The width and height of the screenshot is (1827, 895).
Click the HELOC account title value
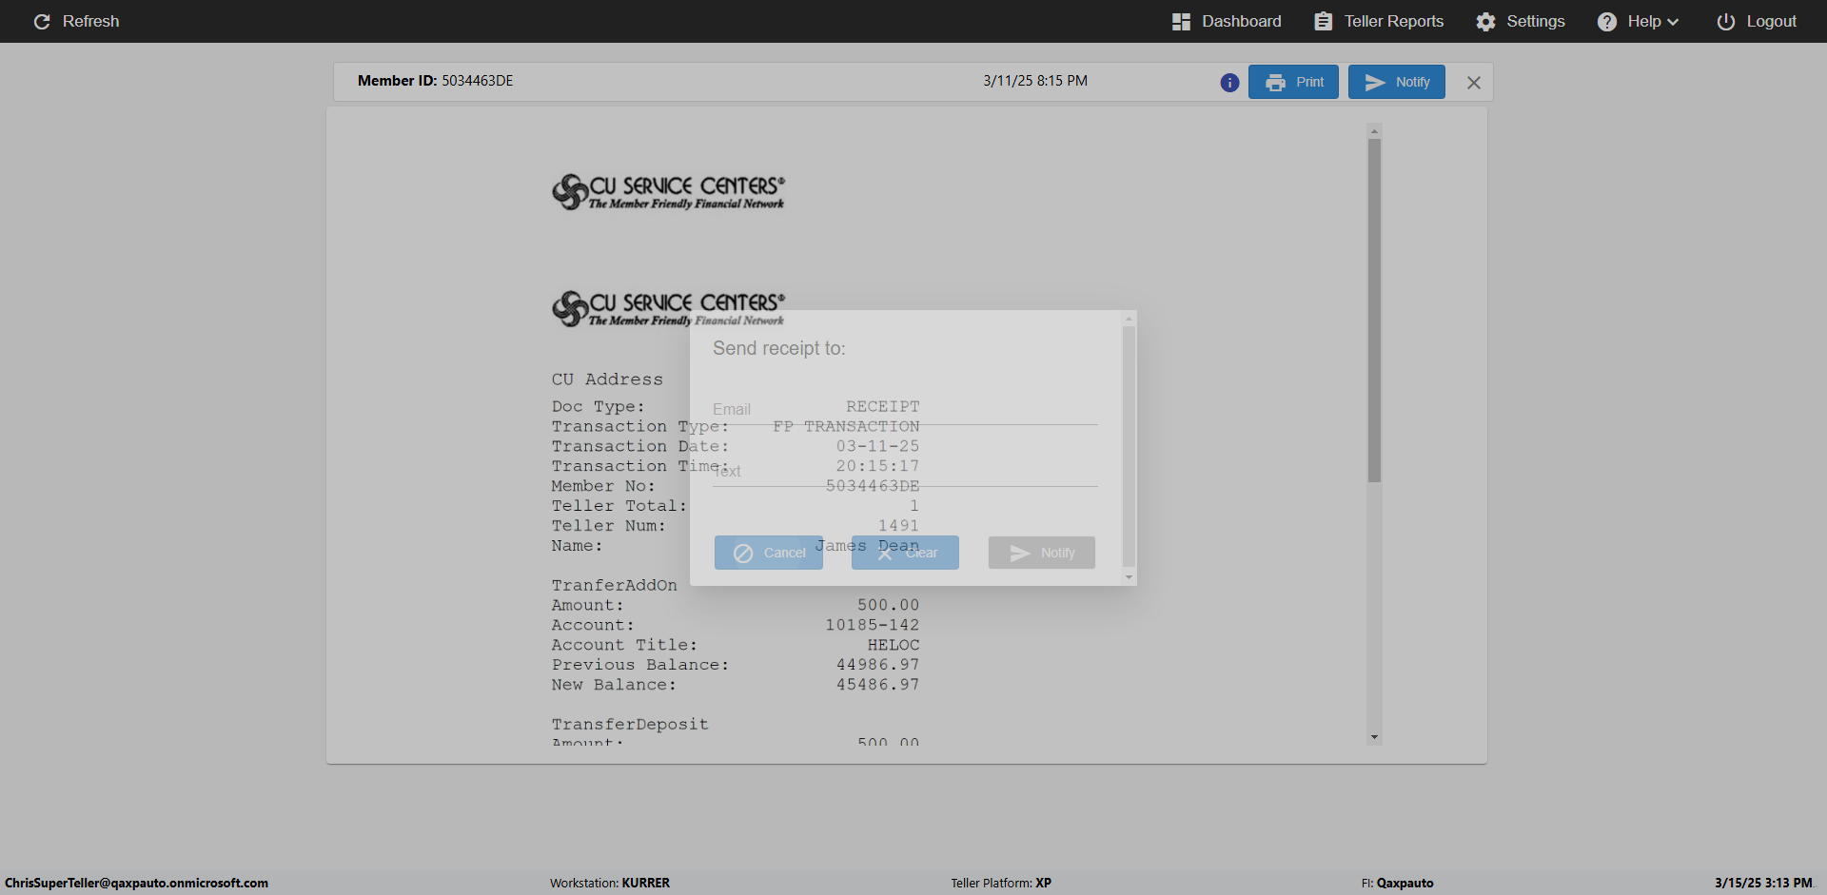894,645
